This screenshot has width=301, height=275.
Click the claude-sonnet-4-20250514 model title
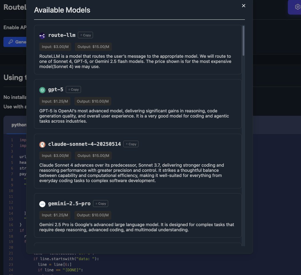pyautogui.click(x=84, y=144)
